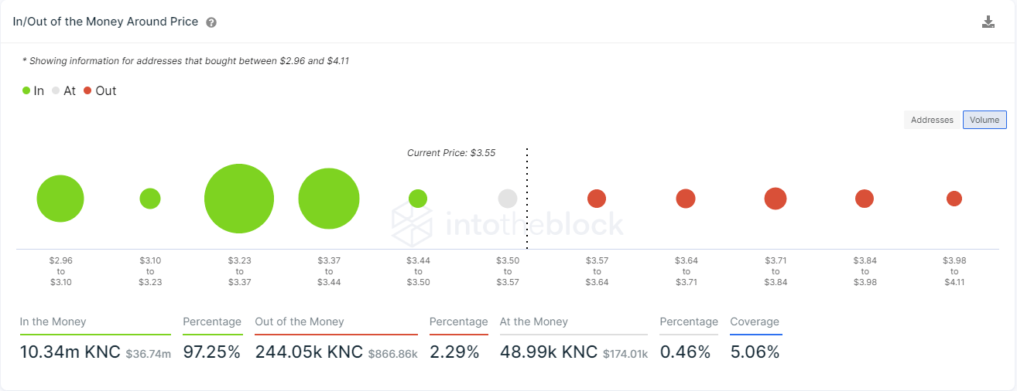Click the red bubble for $3.57 to $3.64
Screen dimensions: 1017x391
coord(597,199)
